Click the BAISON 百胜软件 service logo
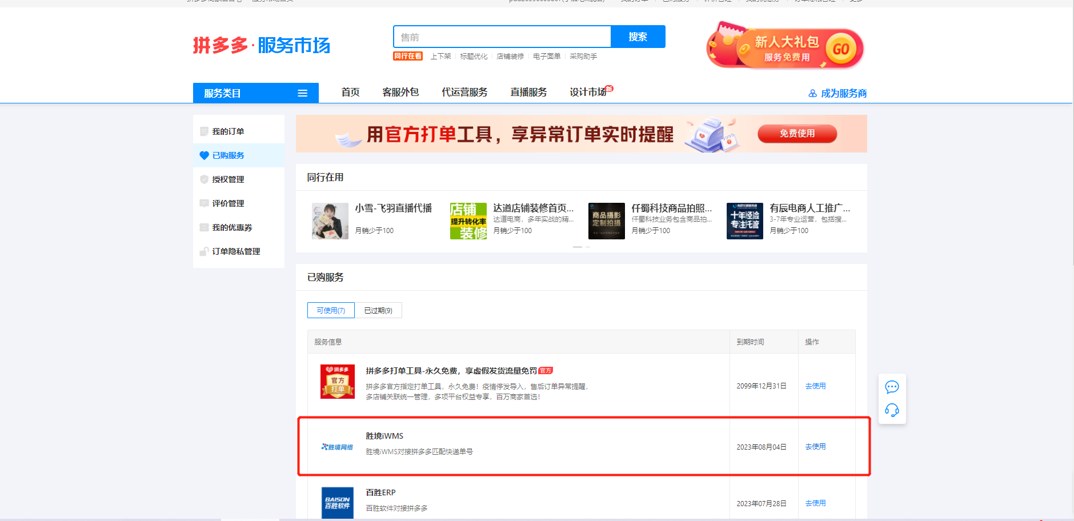This screenshot has height=521, width=1074. [x=338, y=503]
